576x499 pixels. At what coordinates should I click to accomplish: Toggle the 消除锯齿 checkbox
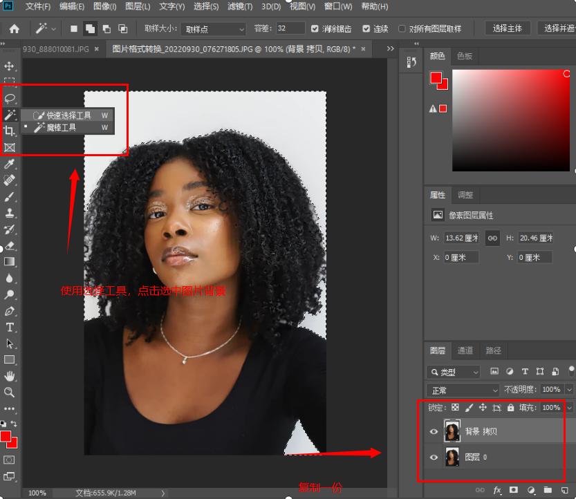coord(315,29)
